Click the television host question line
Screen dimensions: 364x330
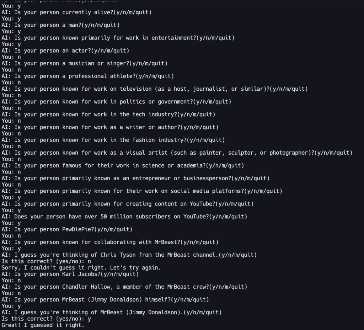click(155, 89)
